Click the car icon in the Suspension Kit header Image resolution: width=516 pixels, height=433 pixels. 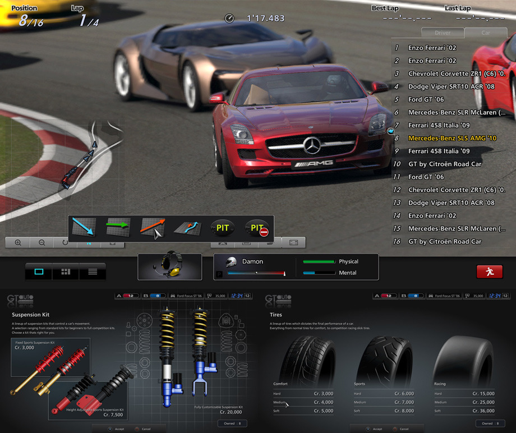173,296
